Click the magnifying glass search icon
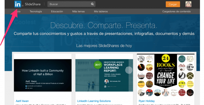 pos(92,4)
